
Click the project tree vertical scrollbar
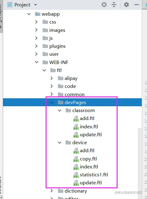point(140,163)
